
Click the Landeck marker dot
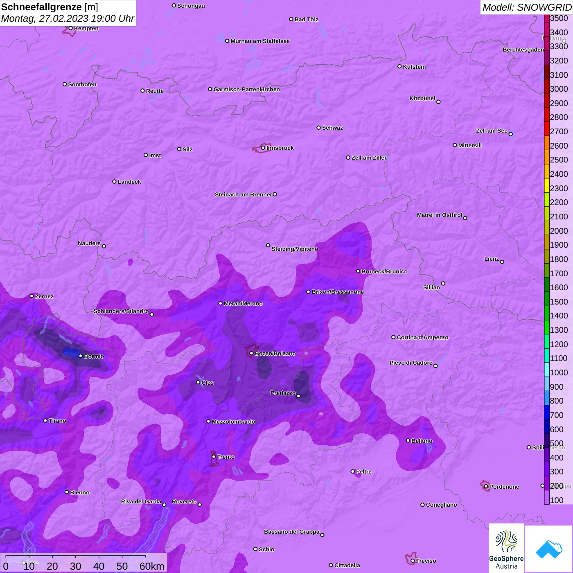(114, 181)
